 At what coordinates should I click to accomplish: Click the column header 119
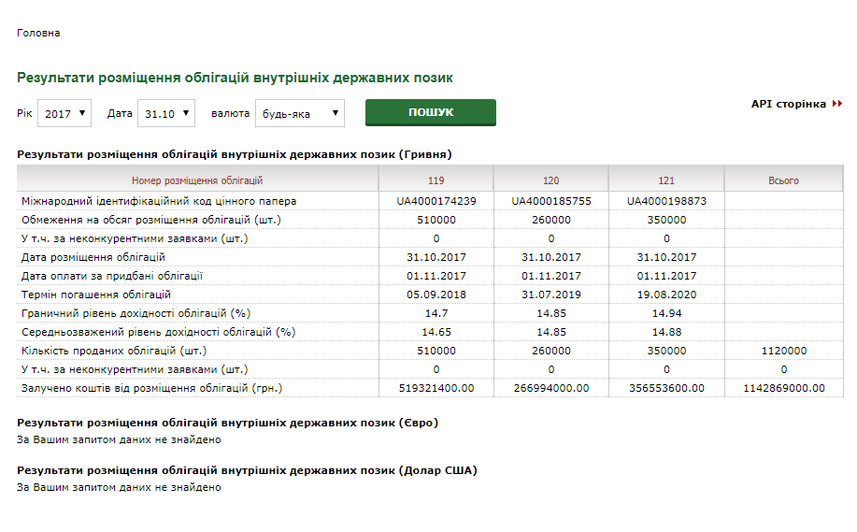point(436,180)
